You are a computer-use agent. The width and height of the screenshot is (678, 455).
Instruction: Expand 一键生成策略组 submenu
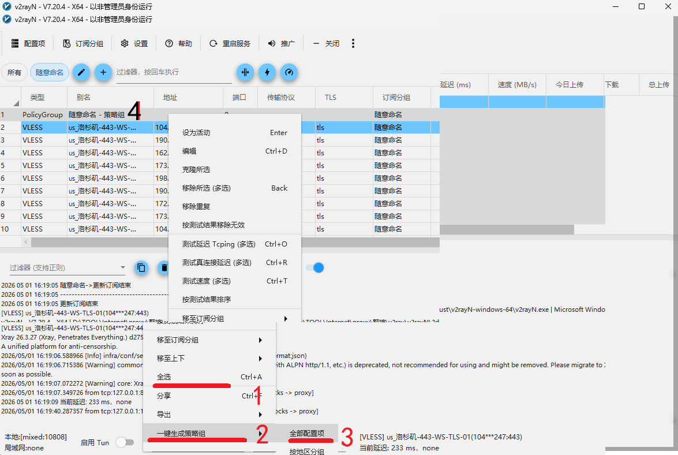pos(209,434)
